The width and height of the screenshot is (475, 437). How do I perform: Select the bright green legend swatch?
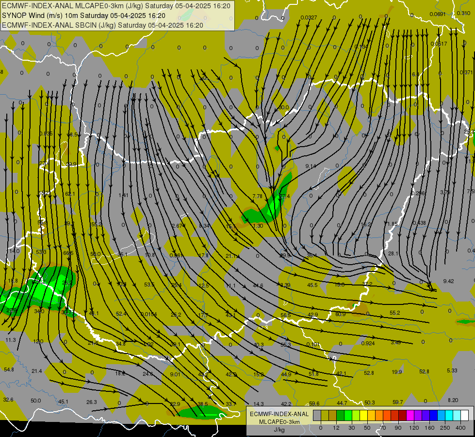point(348,415)
